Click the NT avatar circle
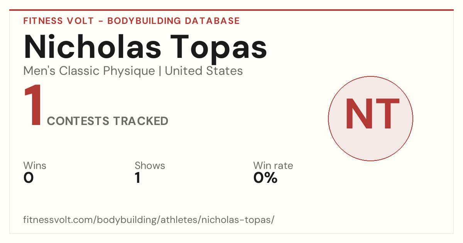 pos(370,118)
